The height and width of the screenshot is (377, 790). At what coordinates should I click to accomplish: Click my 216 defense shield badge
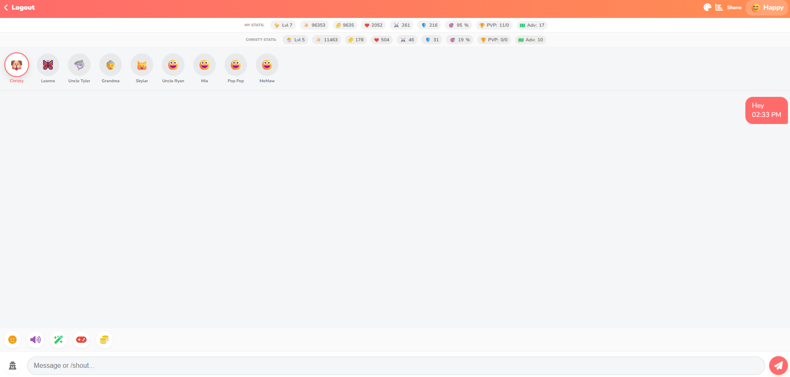point(429,25)
